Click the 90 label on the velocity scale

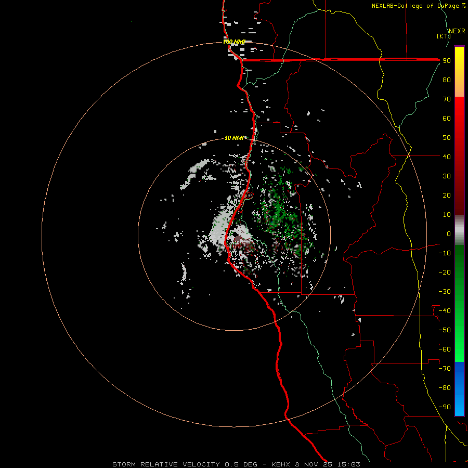(x=447, y=61)
